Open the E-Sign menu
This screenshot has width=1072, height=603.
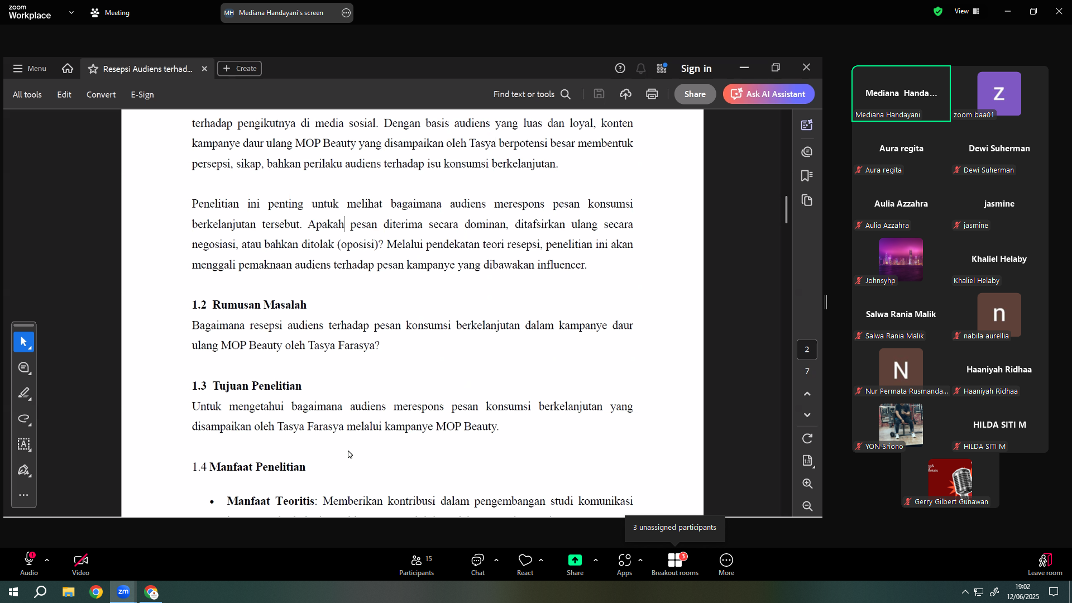click(x=142, y=94)
